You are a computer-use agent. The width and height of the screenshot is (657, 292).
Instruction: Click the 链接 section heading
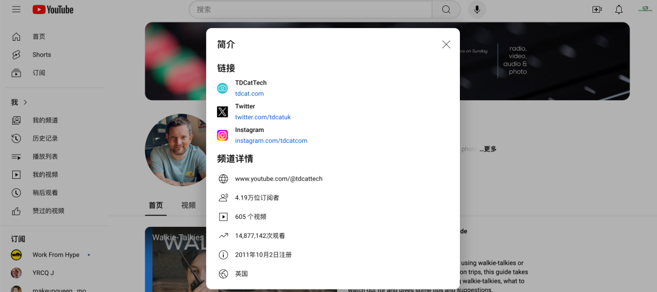(x=226, y=68)
